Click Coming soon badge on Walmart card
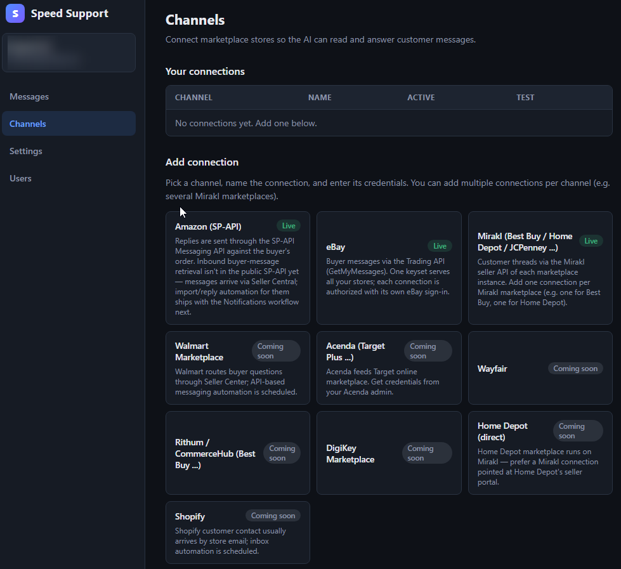The height and width of the screenshot is (569, 621). point(276,351)
